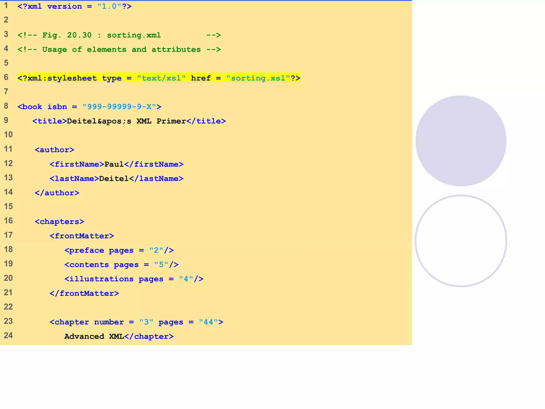Click line number 6
The height and width of the screenshot is (409, 545).
coord(6,77)
